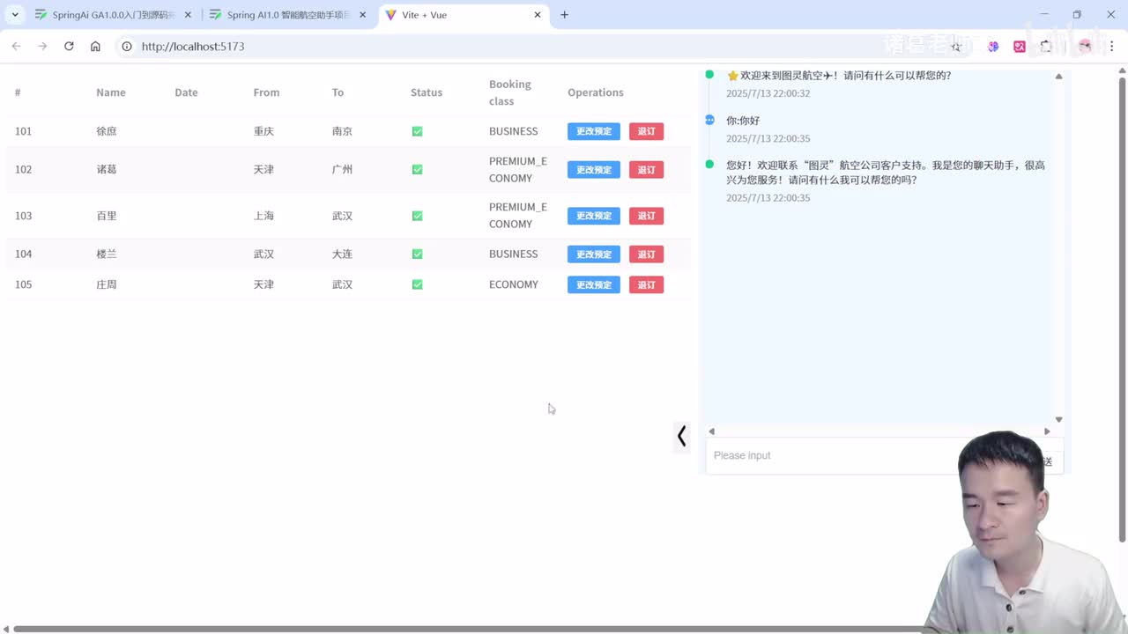Click the Status column header
Image resolution: width=1128 pixels, height=634 pixels.
coord(427,92)
